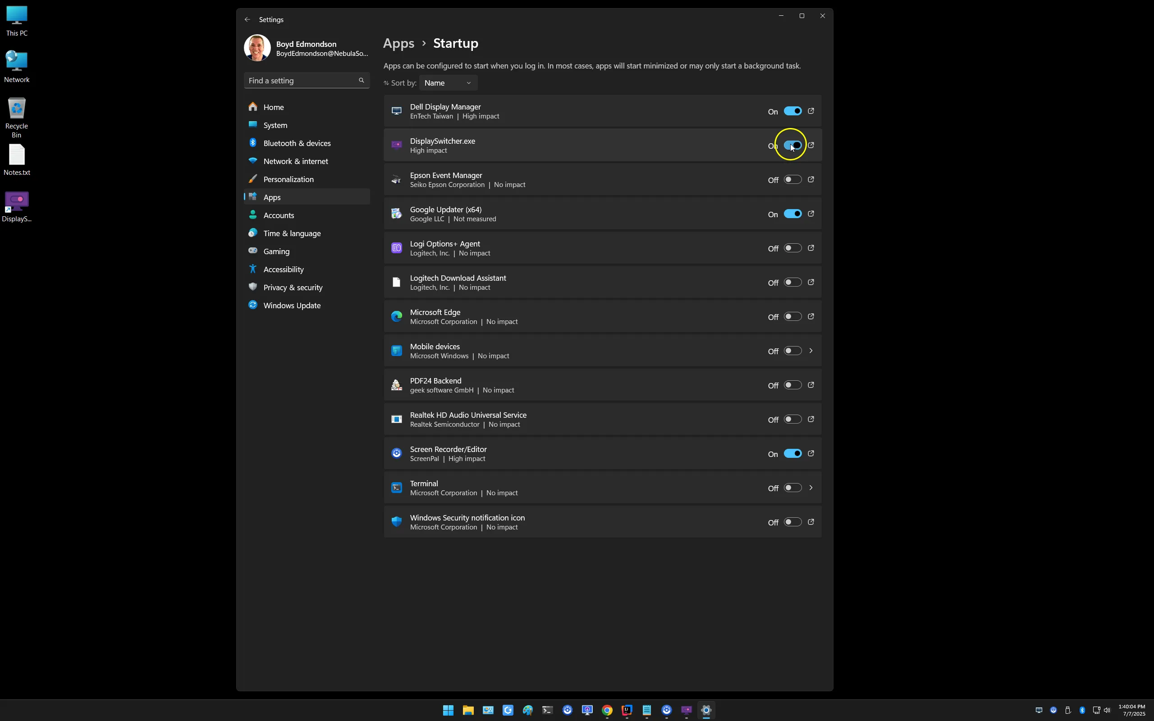
Task: Select Privacy & security in the sidebar
Action: (307, 287)
